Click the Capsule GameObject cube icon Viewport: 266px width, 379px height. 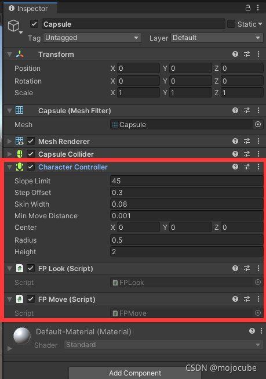coord(13,26)
